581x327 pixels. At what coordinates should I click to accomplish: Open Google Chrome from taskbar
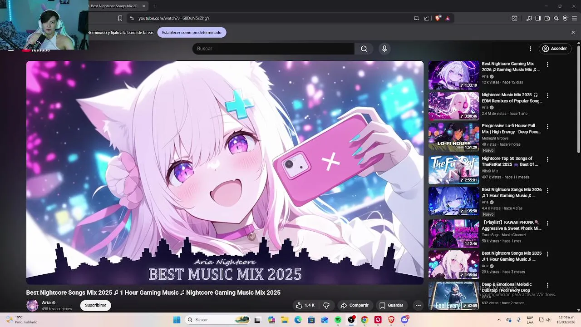click(364, 320)
